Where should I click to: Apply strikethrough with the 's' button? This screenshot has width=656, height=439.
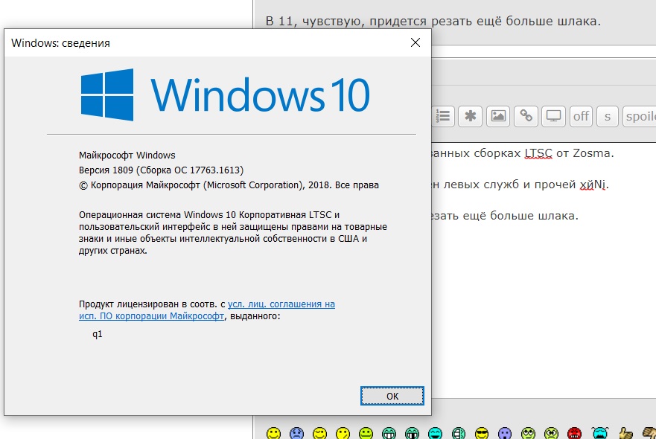(608, 116)
